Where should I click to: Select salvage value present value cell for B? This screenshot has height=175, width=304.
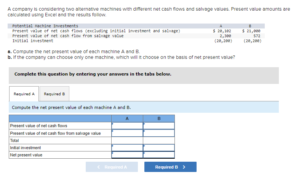(x=159, y=133)
